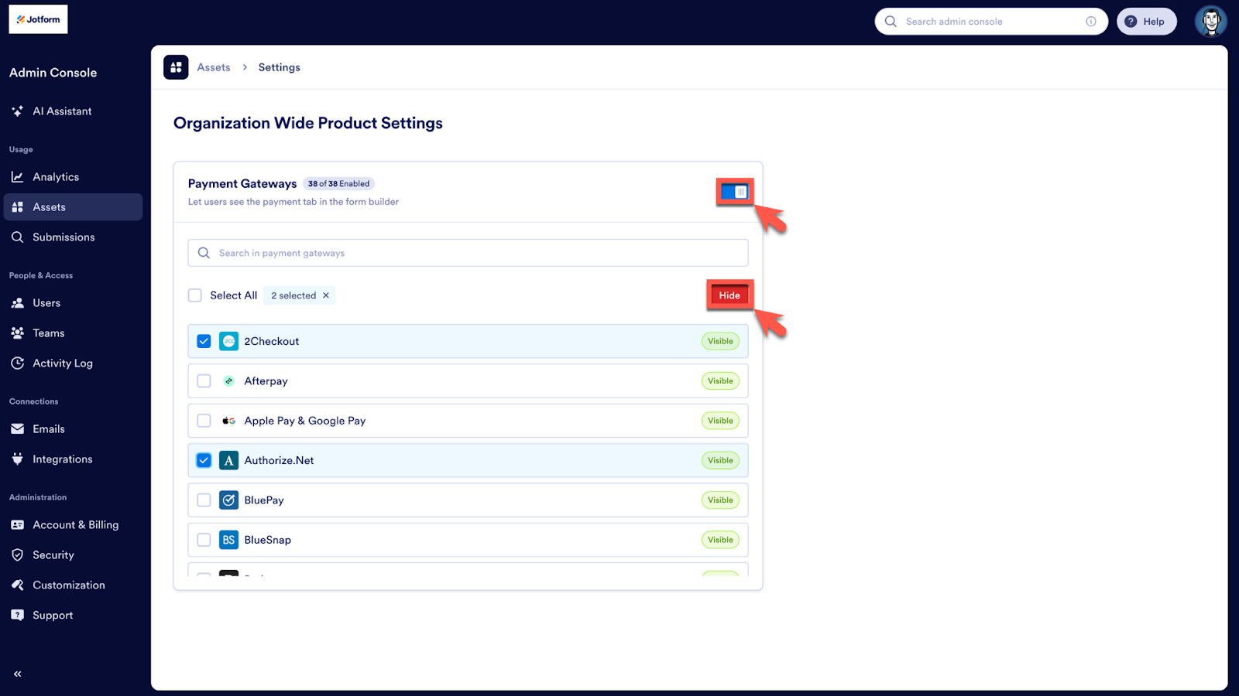Click the 2Checkout gateway logo
Image resolution: width=1239 pixels, height=696 pixels.
click(x=228, y=340)
